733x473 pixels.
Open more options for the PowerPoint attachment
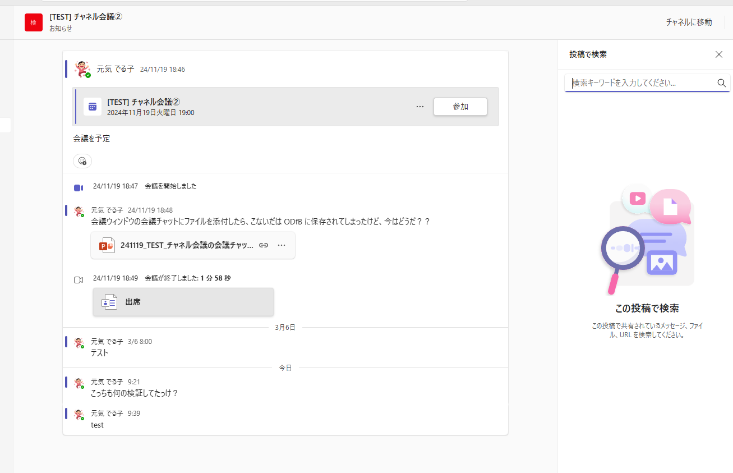(x=282, y=245)
